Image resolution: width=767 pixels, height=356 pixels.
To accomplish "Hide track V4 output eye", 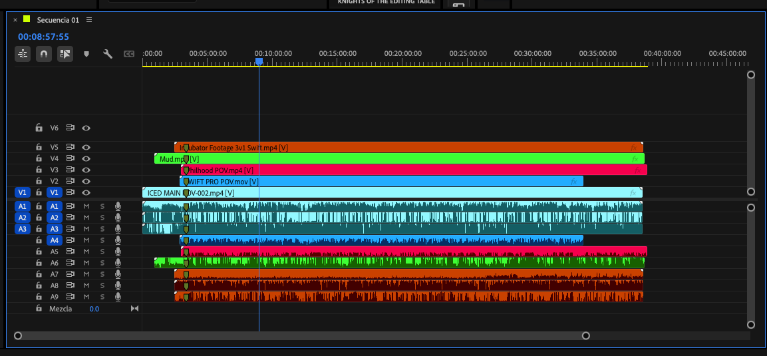I will tap(86, 158).
